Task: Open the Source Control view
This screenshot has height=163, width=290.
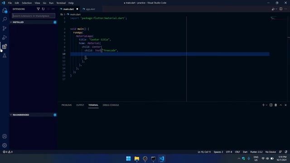Action: [x=5, y=28]
